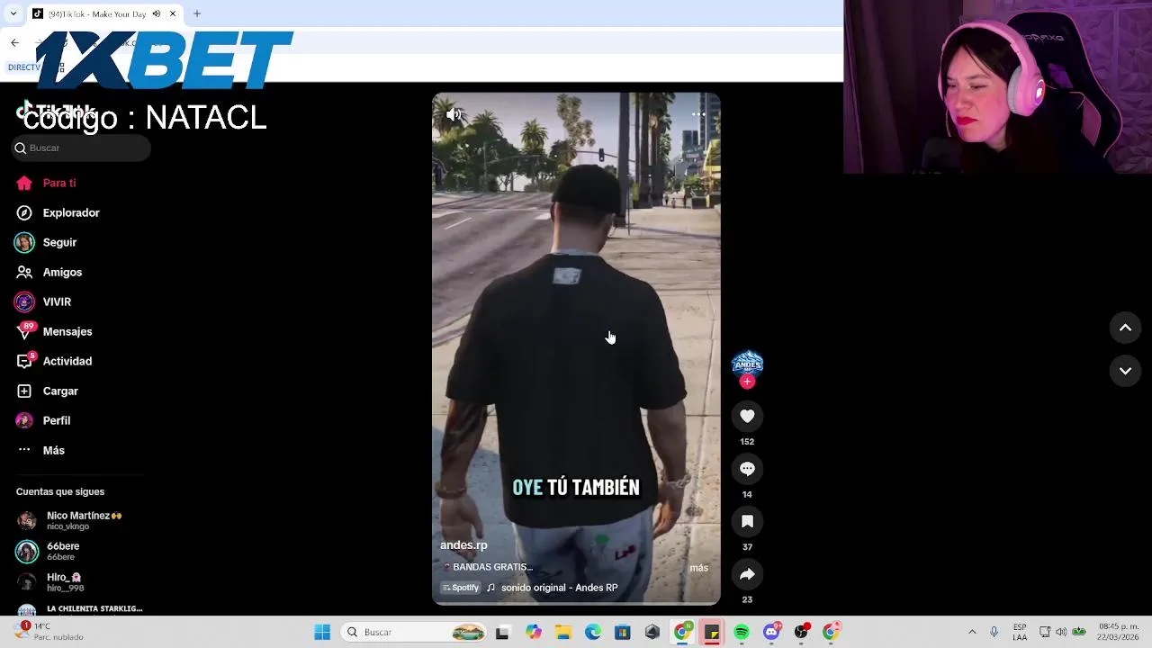Screen dimensions: 1152x648
Task: Open the weather widget showing 14°C
Action: click(x=49, y=632)
